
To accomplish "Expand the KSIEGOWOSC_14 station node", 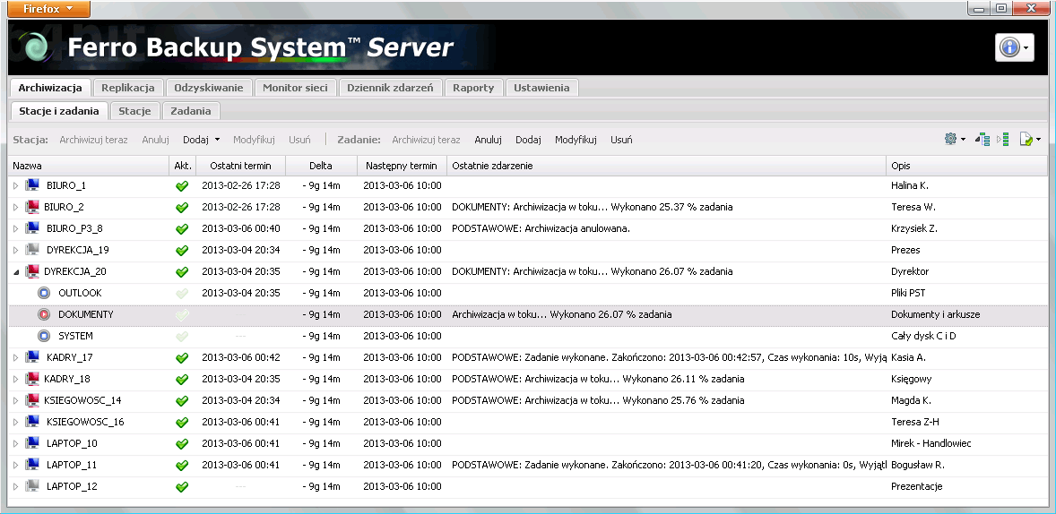I will [15, 400].
